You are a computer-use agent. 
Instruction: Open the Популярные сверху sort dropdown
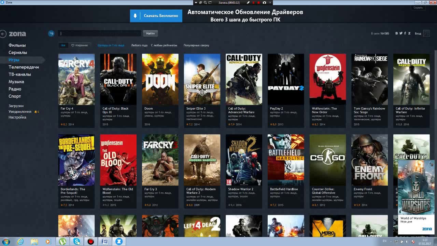[196, 45]
